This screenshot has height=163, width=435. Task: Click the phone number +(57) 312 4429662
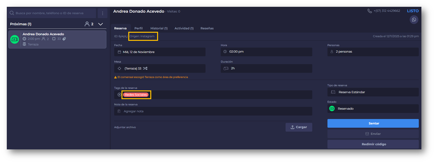pyautogui.click(x=387, y=11)
